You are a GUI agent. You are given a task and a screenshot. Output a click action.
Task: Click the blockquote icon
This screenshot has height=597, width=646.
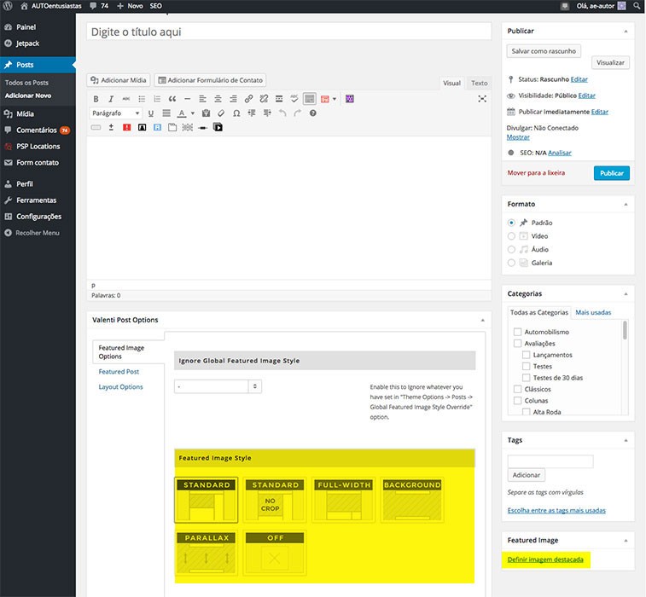pos(172,99)
